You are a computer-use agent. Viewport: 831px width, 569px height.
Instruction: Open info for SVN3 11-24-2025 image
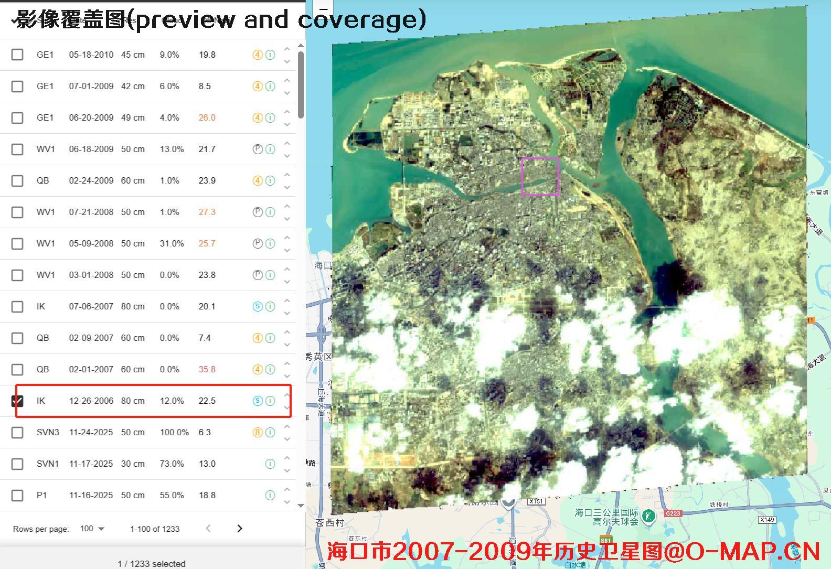pos(270,432)
